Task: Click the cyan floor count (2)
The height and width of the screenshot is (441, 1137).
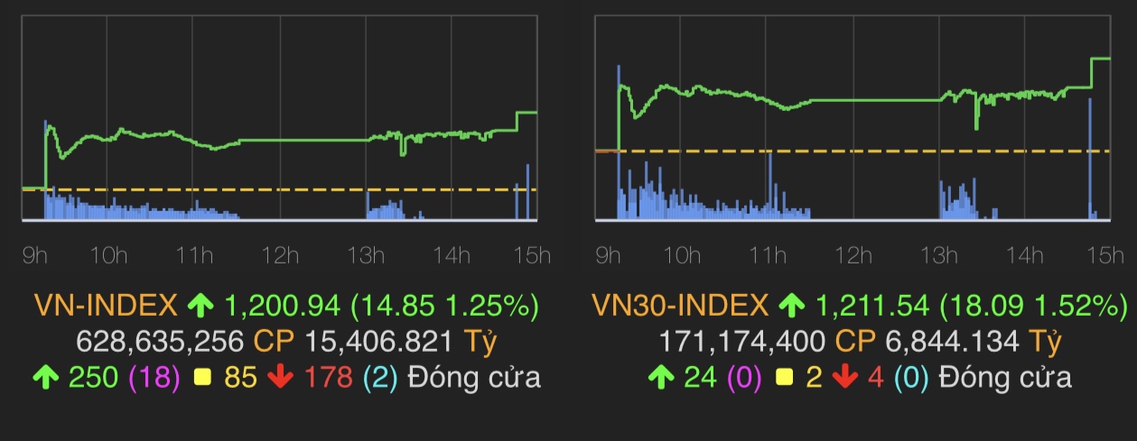Action: [x=379, y=377]
